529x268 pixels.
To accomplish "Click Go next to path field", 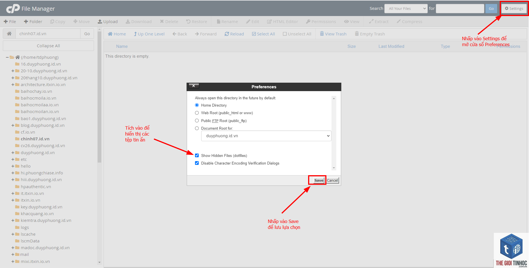I will tap(87, 33).
